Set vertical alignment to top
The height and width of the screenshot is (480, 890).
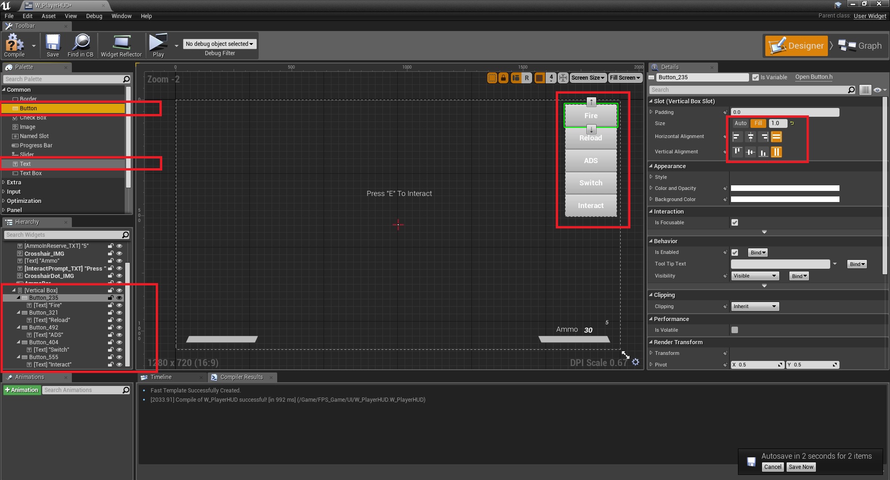coord(737,152)
